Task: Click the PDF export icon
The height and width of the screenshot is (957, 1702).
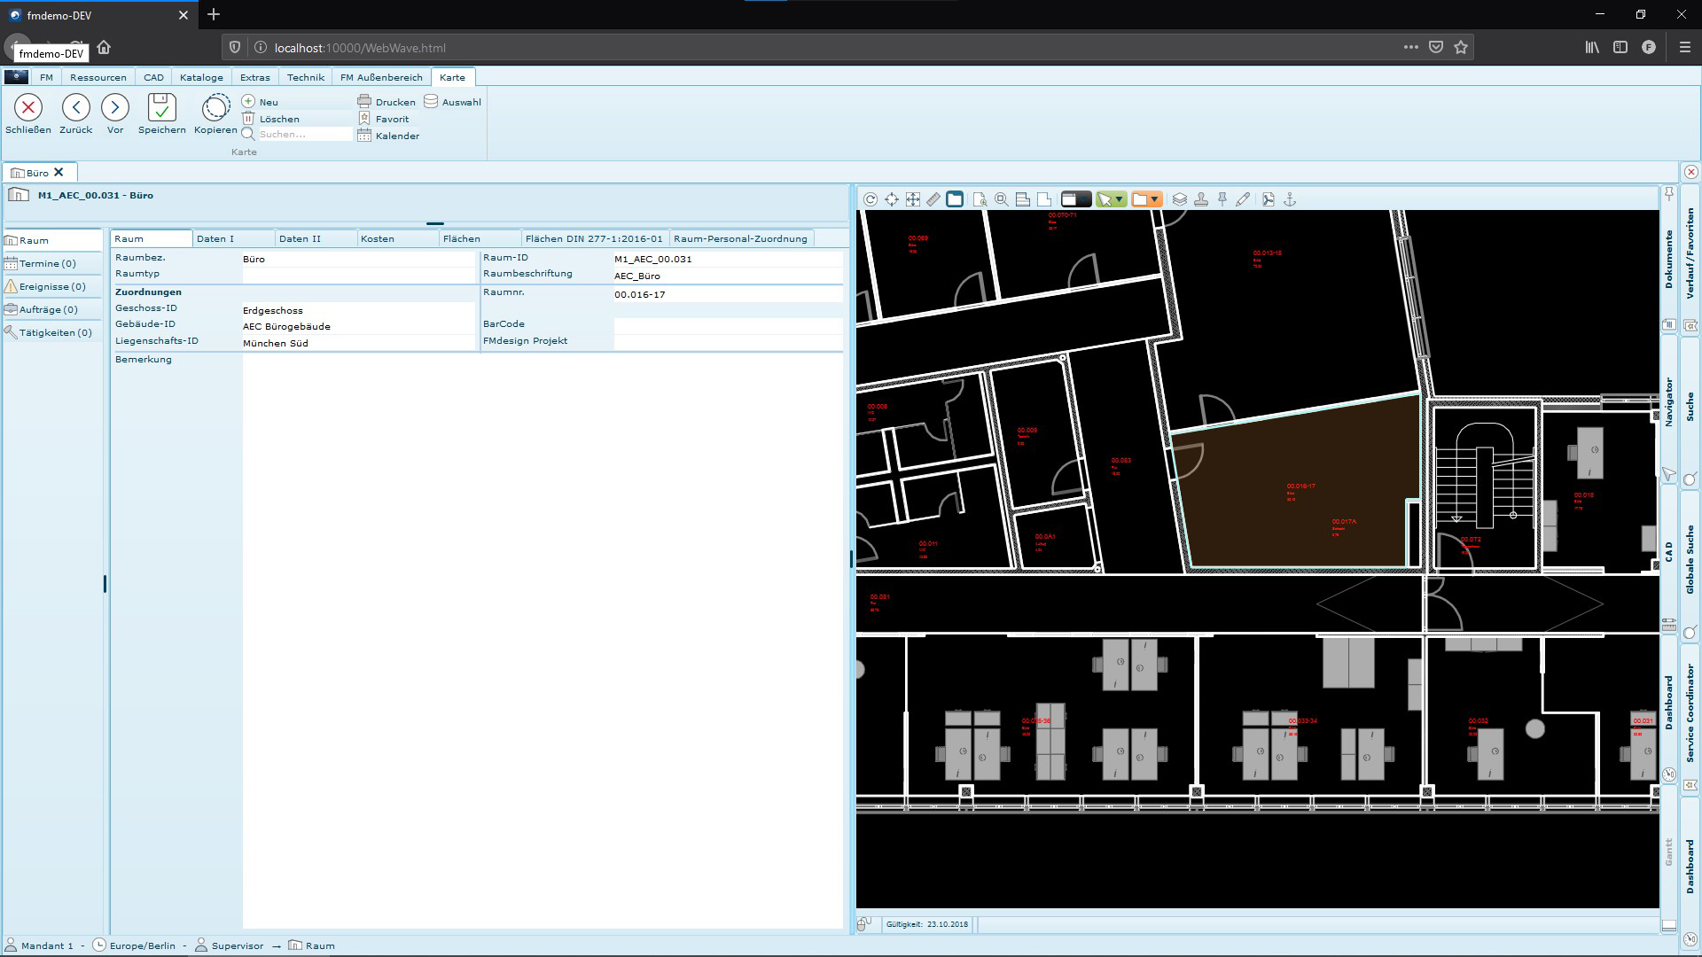Action: 1269,199
